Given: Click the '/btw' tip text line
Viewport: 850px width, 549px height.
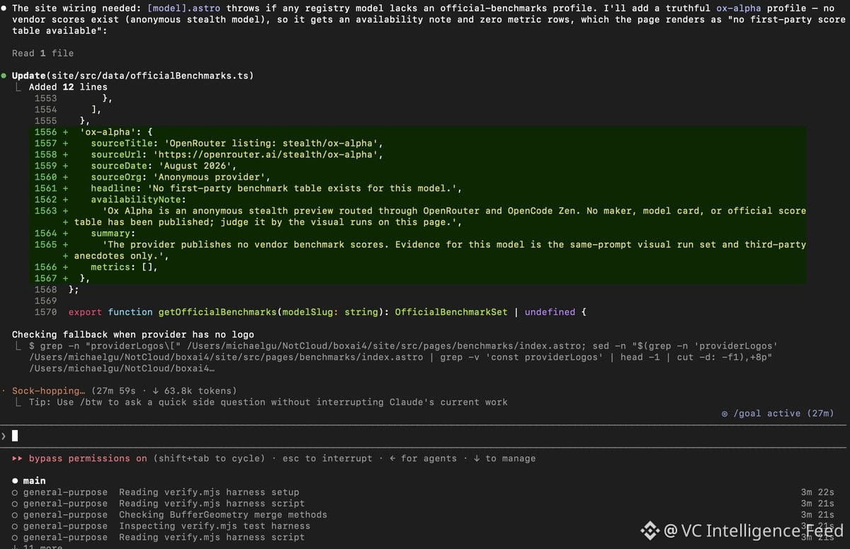Looking at the screenshot, I should (268, 402).
